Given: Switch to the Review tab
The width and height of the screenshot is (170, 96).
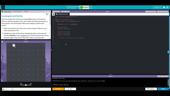Looking at the screenshot, I should tap(26, 11).
